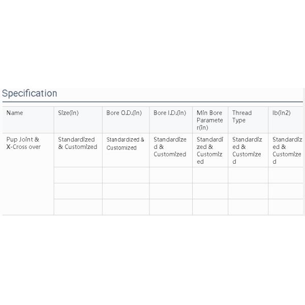Image resolution: width=305 pixels, height=305 pixels.
Task: Select the Min Bore Parameter(in) header
Action: click(209, 120)
